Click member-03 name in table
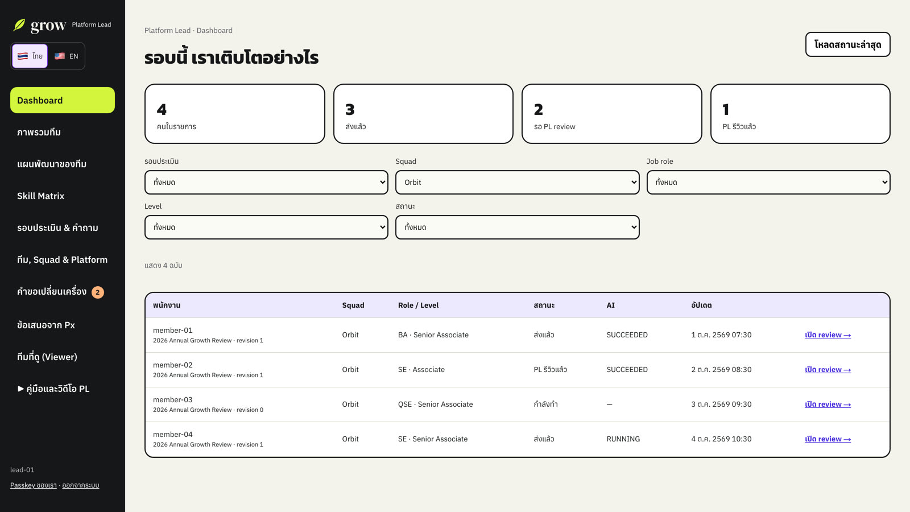 coord(173,400)
